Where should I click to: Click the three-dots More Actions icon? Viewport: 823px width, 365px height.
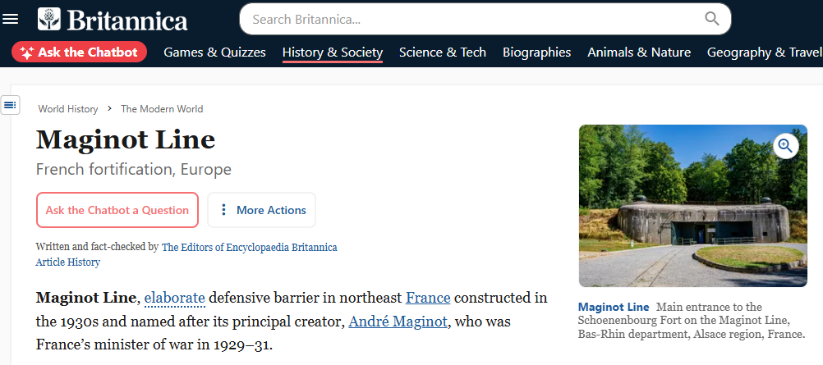coord(223,210)
